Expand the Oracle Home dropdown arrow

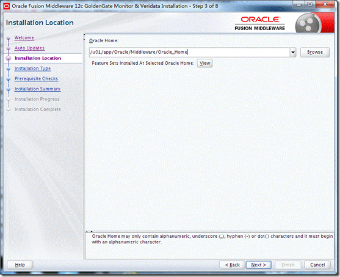click(293, 52)
